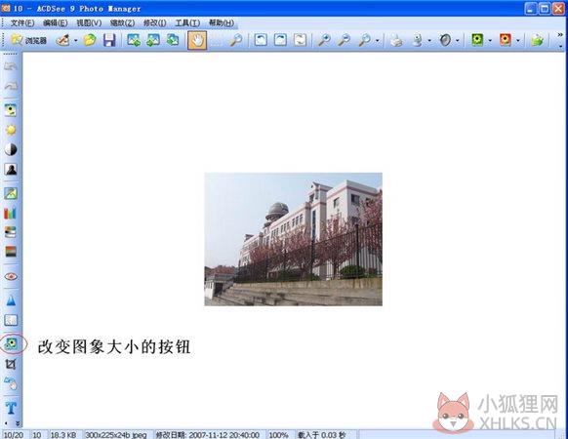Viewport: 568px width, 439px height.
Task: Click the circled resize image tool
Action: pos(12,343)
